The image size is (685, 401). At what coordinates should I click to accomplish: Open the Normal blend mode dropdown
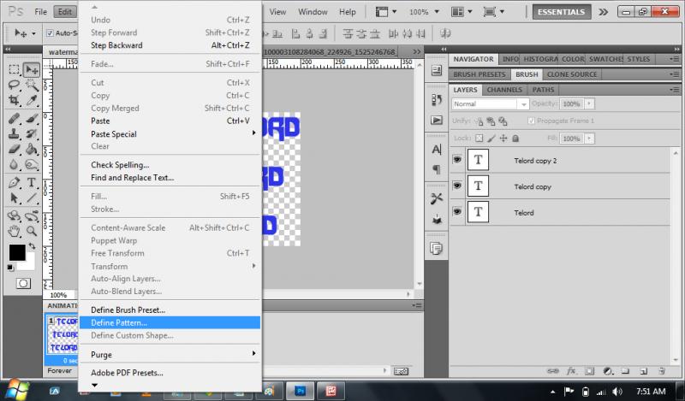(490, 103)
